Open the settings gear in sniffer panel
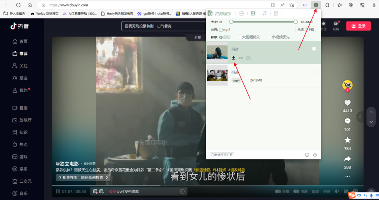Image resolution: width=379 pixels, height=200 pixels. (315, 155)
